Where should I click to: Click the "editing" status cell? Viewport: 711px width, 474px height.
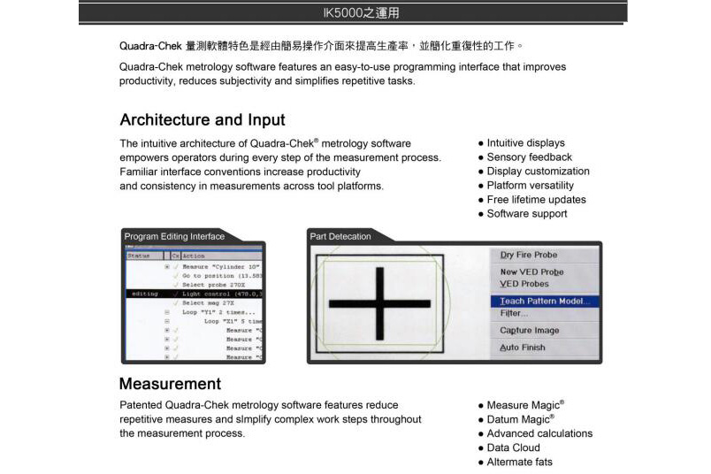pyautogui.click(x=145, y=294)
